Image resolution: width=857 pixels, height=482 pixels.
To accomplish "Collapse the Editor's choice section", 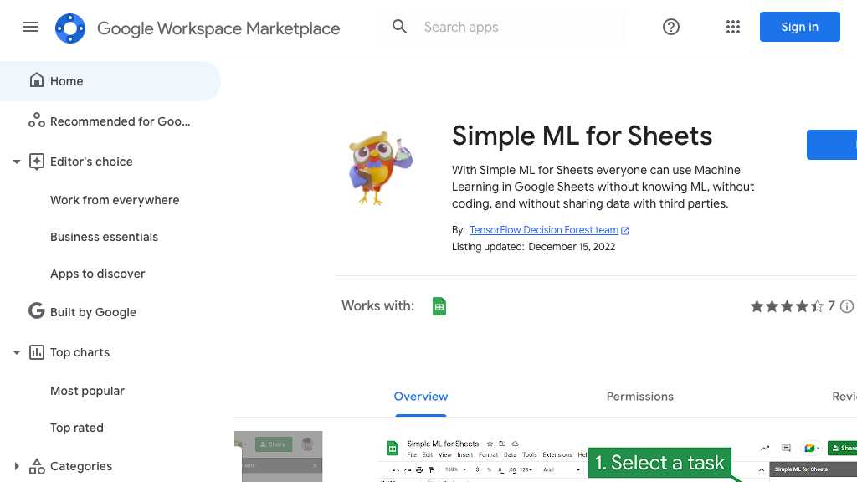I will pos(16,162).
